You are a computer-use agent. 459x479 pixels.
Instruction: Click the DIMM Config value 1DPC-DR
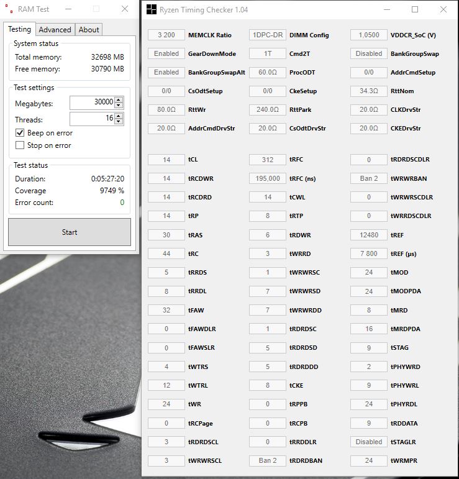(268, 35)
